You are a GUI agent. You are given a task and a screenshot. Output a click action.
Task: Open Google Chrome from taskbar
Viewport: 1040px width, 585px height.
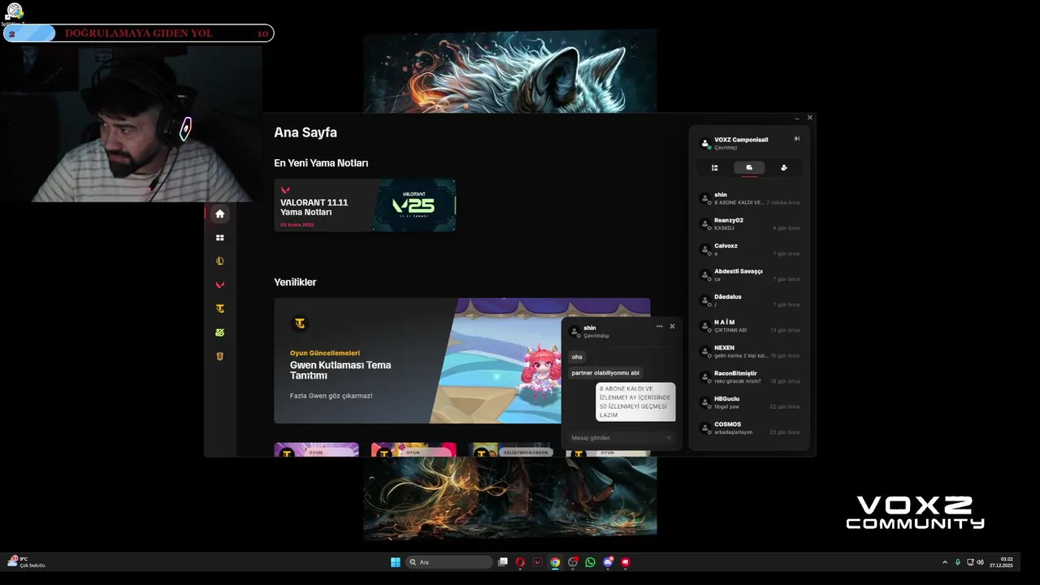(555, 562)
